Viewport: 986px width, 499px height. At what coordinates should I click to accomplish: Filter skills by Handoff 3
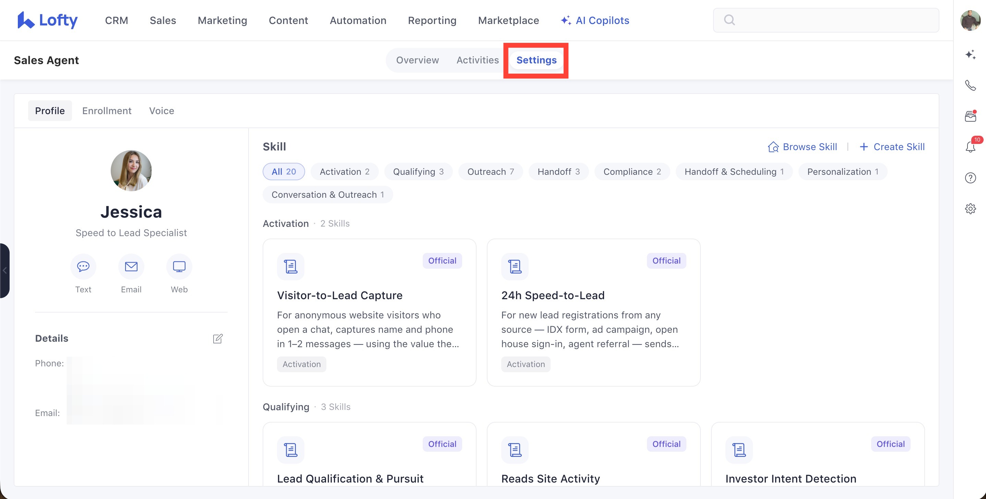(558, 171)
